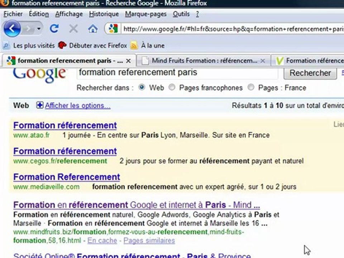Click the Firefox icon in title bar
Viewport: 344px width, 258px height.
(4, 3)
